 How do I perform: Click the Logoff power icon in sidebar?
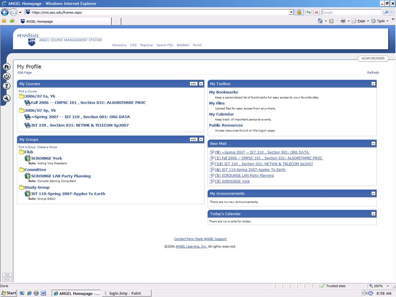[7, 76]
